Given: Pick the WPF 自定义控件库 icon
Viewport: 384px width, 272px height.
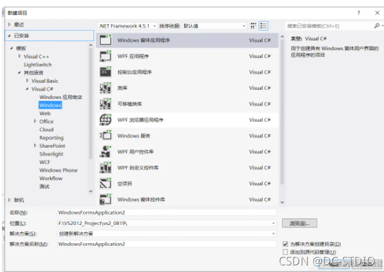Looking at the screenshot, I should pos(105,168).
